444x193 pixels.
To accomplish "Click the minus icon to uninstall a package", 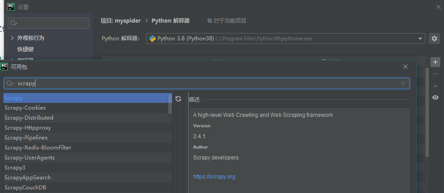I will (x=435, y=74).
